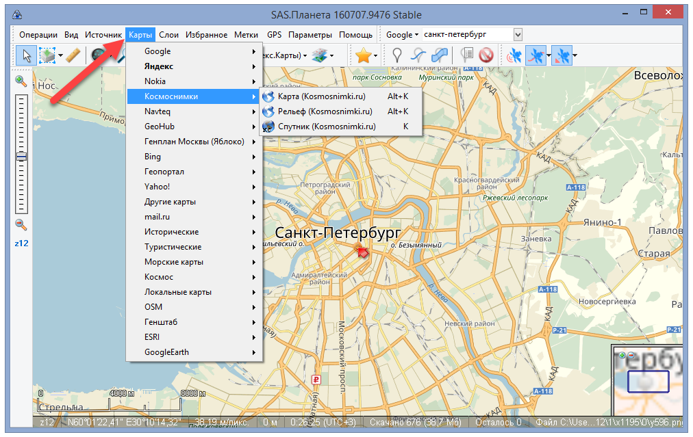
Task: Zoom in using the green magnifier icon
Action: coord(21,81)
